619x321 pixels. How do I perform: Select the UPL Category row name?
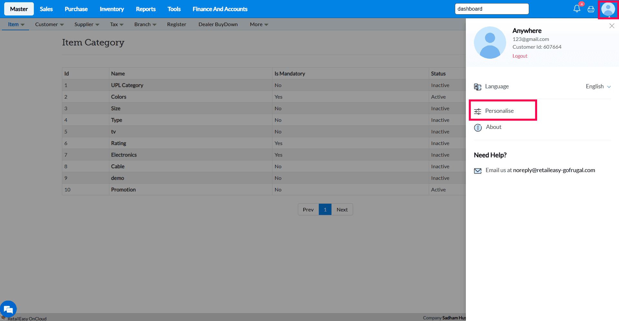pos(127,85)
